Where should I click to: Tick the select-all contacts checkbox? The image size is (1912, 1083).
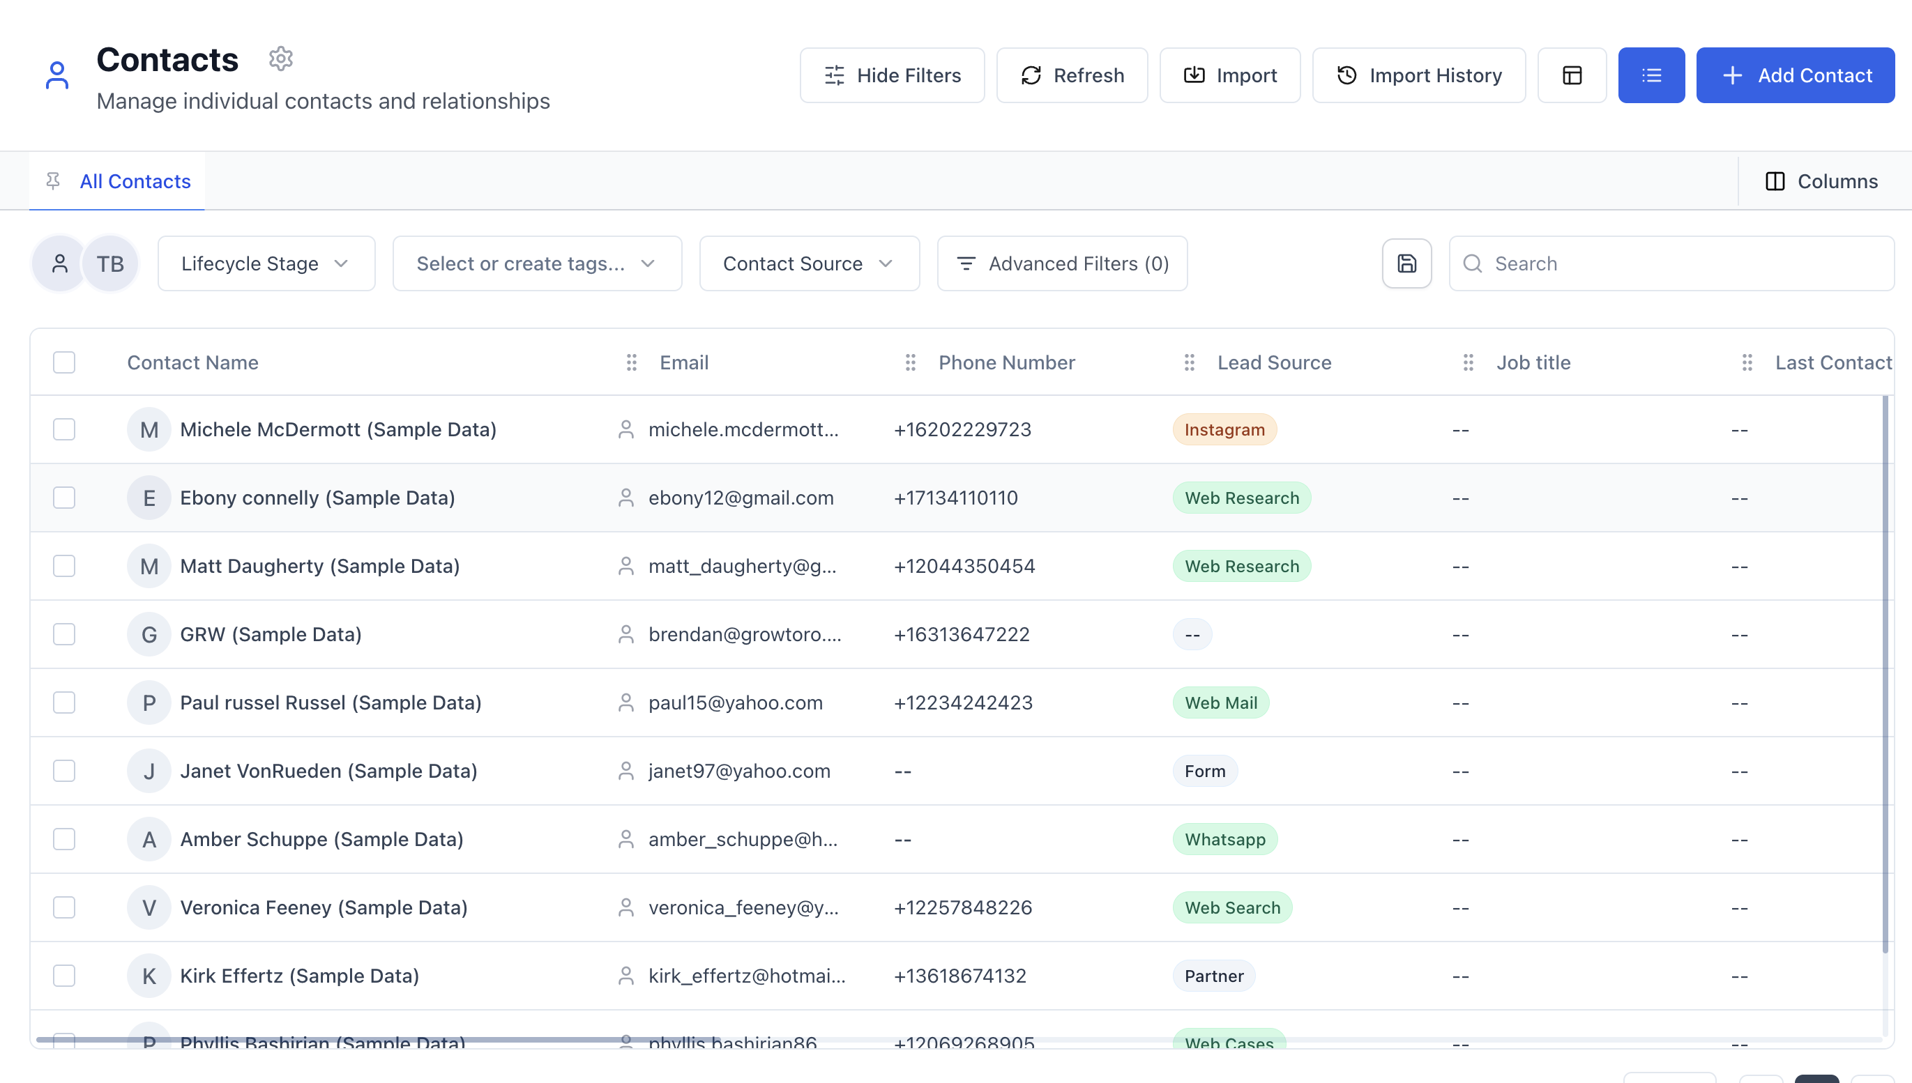click(x=64, y=362)
